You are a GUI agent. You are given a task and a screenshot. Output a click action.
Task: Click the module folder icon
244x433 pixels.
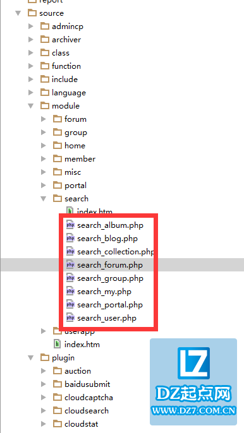click(44, 105)
